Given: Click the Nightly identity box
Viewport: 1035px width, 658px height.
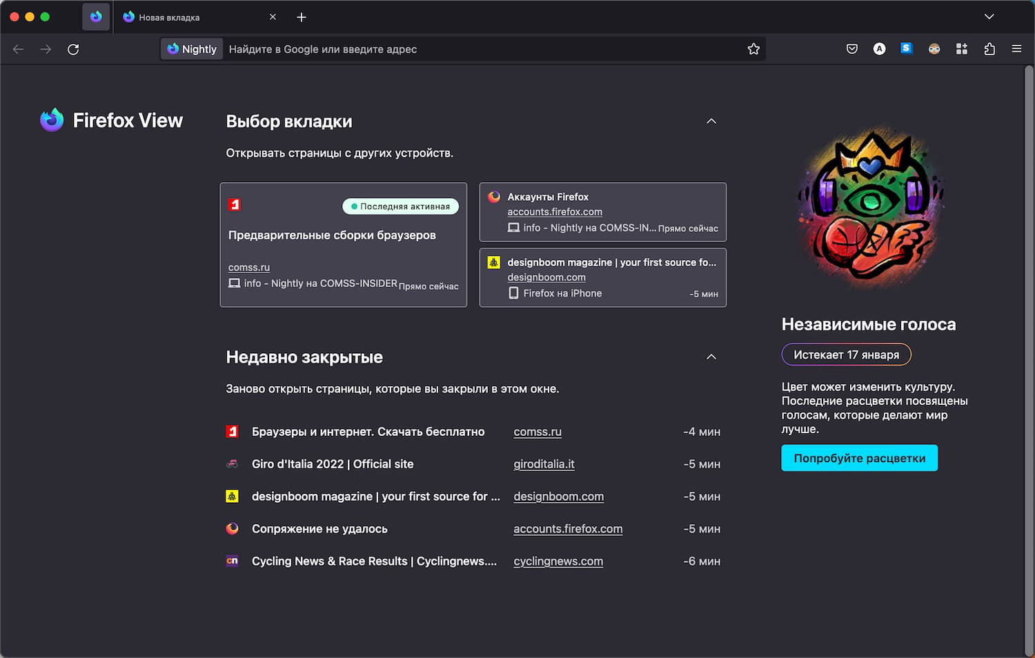Looking at the screenshot, I should click(192, 49).
